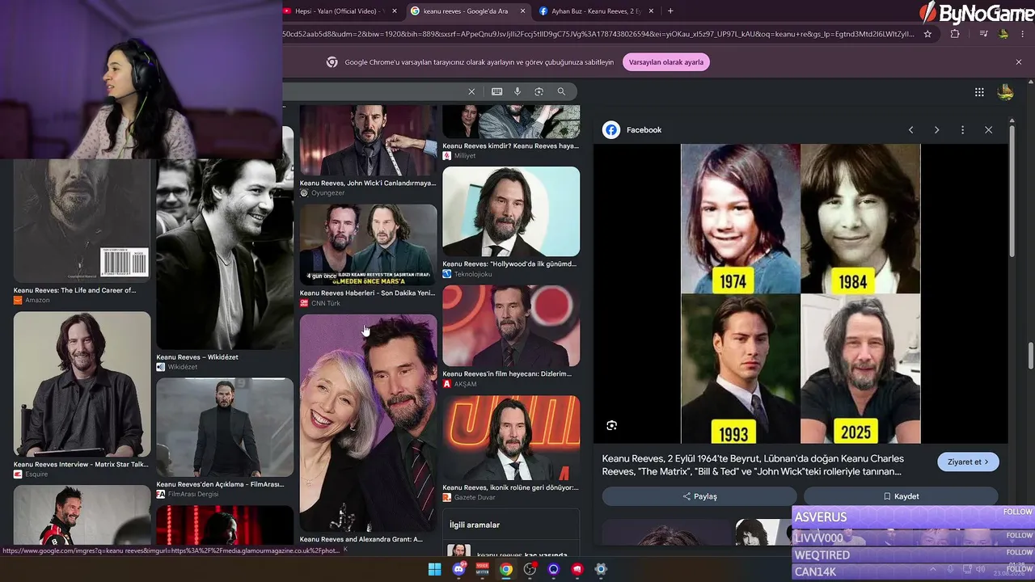Open the Teknolojioku Hollywood'da ilk günümd image
The image size is (1035, 582).
tap(511, 212)
